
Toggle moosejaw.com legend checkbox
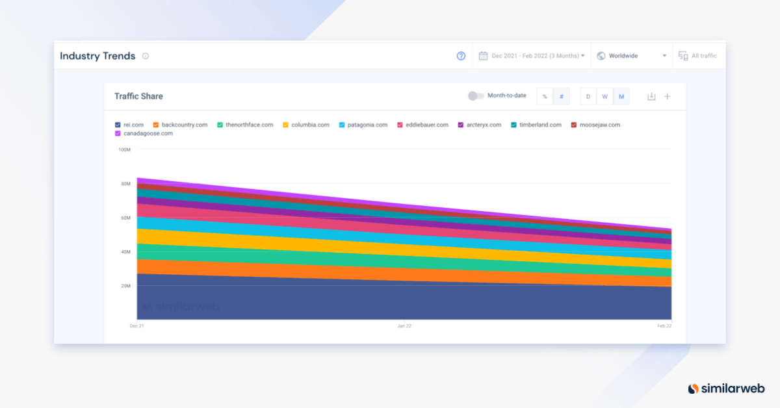click(573, 125)
